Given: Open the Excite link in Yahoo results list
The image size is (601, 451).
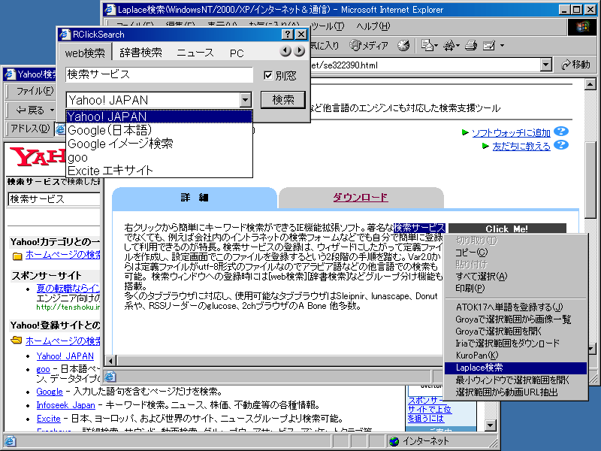Looking at the screenshot, I should 49,419.
